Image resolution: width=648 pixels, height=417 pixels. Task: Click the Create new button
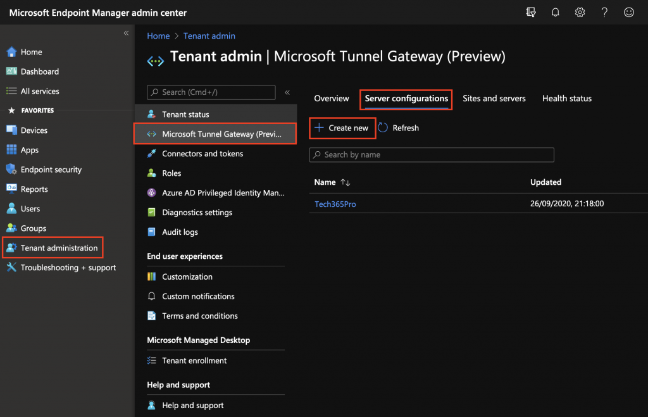pyautogui.click(x=342, y=128)
